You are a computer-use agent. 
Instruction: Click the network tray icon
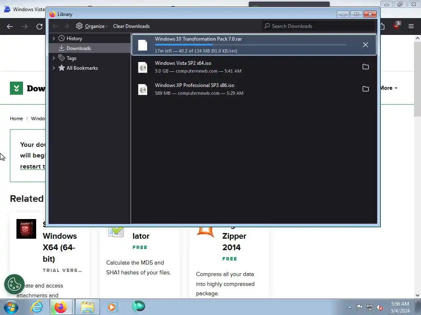370,307
